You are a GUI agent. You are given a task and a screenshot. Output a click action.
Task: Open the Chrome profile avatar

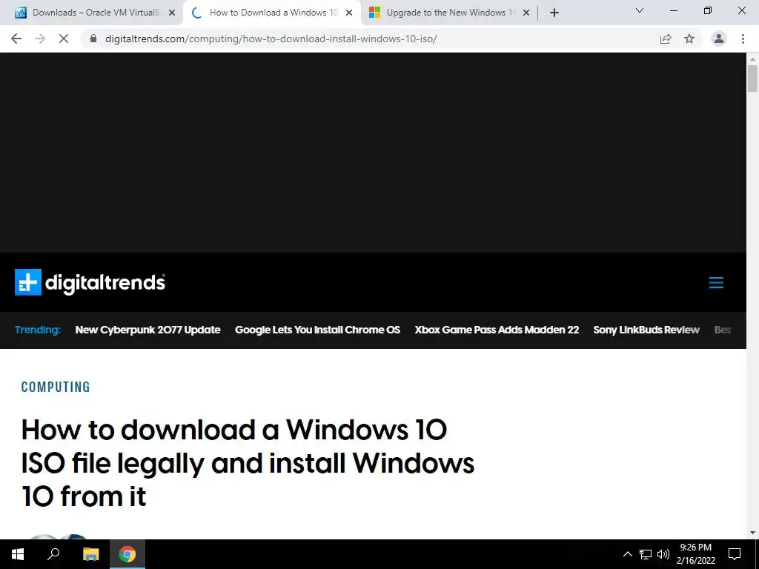click(x=719, y=39)
